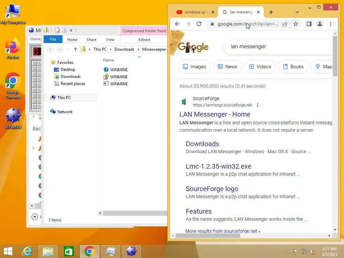This screenshot has height=258, width=344.
Task: Open Internet Explorer from the taskbar
Action: 28,251
